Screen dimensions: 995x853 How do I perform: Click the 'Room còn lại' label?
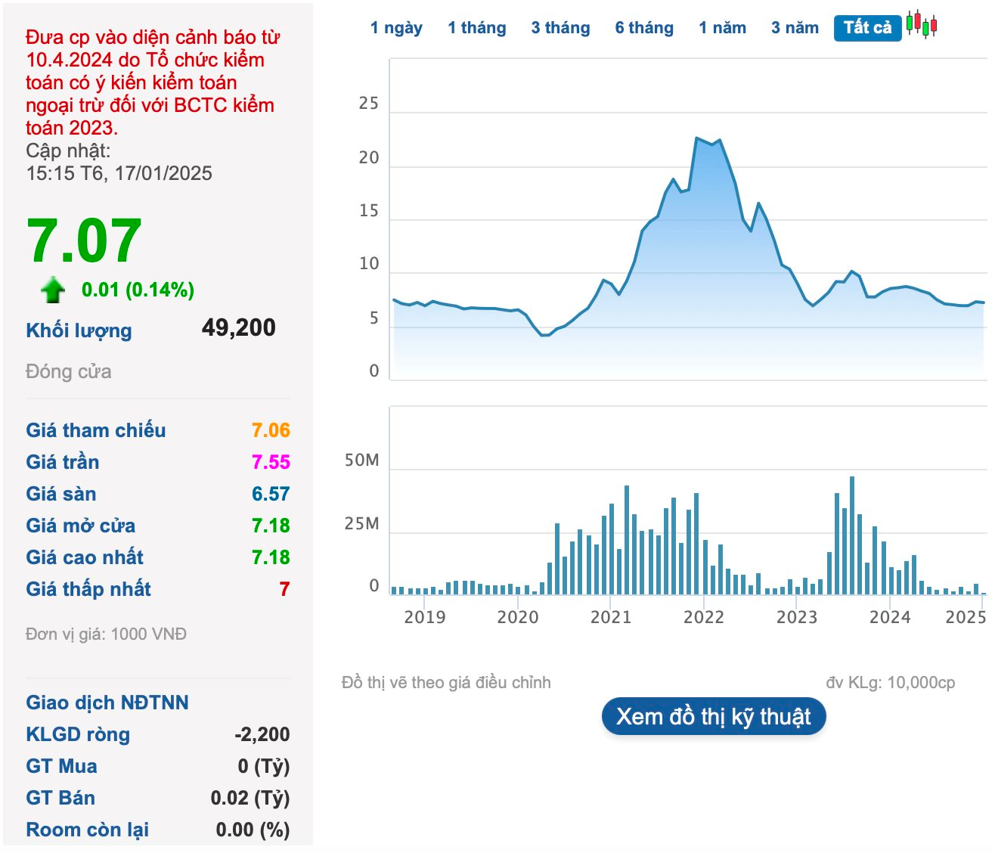click(x=88, y=830)
